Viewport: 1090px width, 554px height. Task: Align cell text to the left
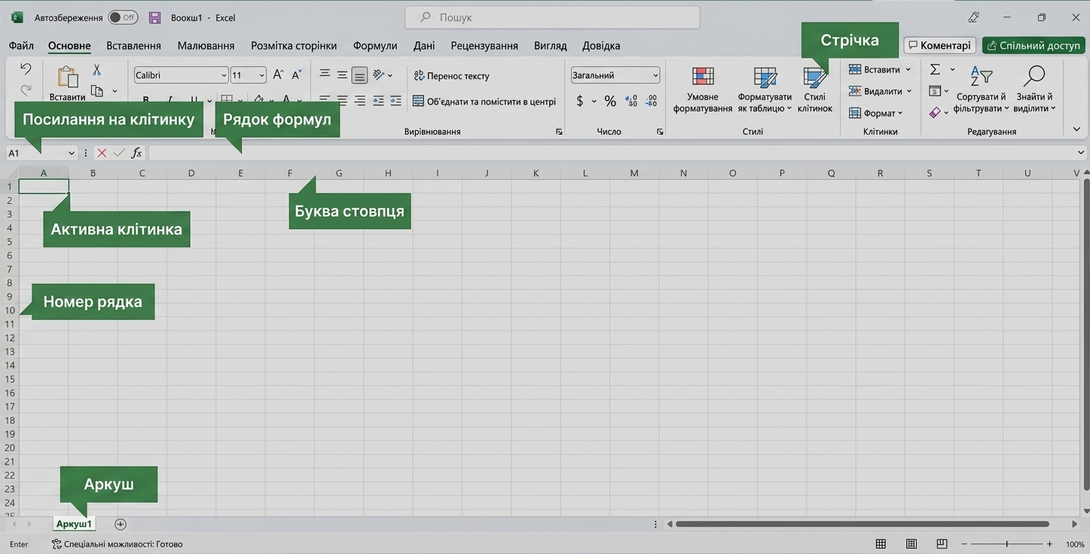click(325, 100)
